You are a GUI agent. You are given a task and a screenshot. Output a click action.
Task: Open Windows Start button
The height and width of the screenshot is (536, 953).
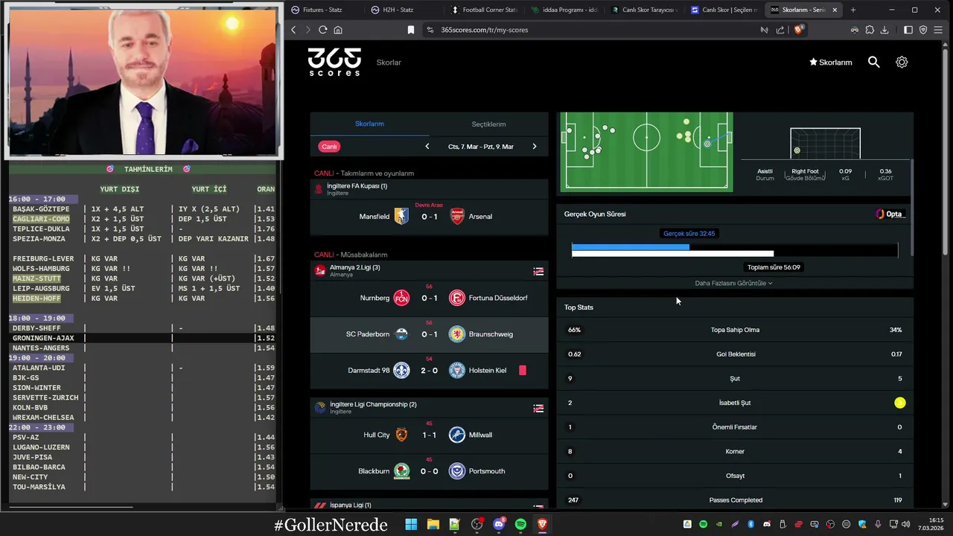coord(411,525)
